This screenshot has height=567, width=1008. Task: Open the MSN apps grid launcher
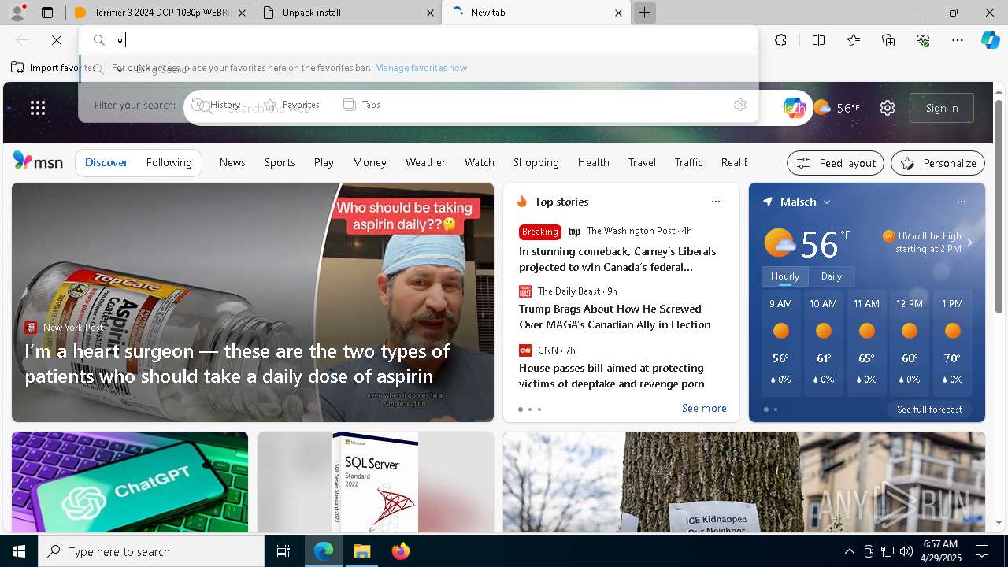click(38, 108)
